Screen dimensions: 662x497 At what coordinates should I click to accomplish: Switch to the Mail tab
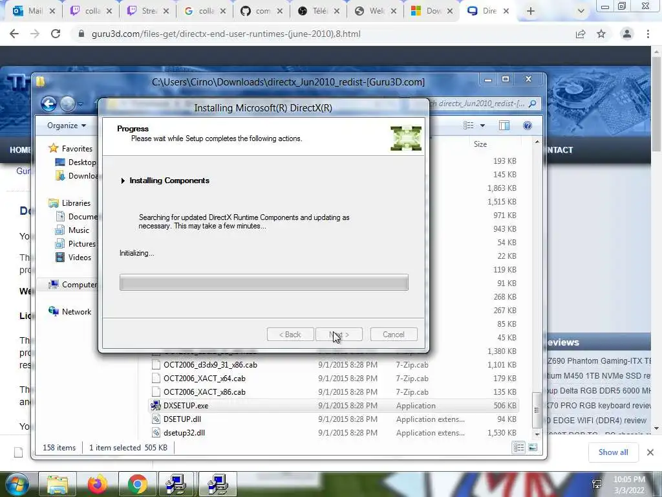[x=34, y=11]
